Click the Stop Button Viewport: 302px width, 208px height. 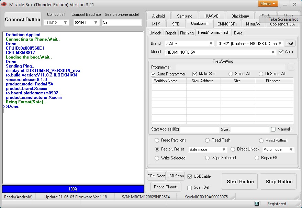(278, 181)
